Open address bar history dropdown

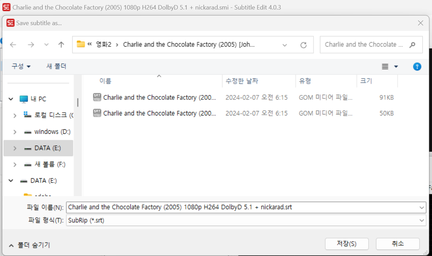(285, 45)
